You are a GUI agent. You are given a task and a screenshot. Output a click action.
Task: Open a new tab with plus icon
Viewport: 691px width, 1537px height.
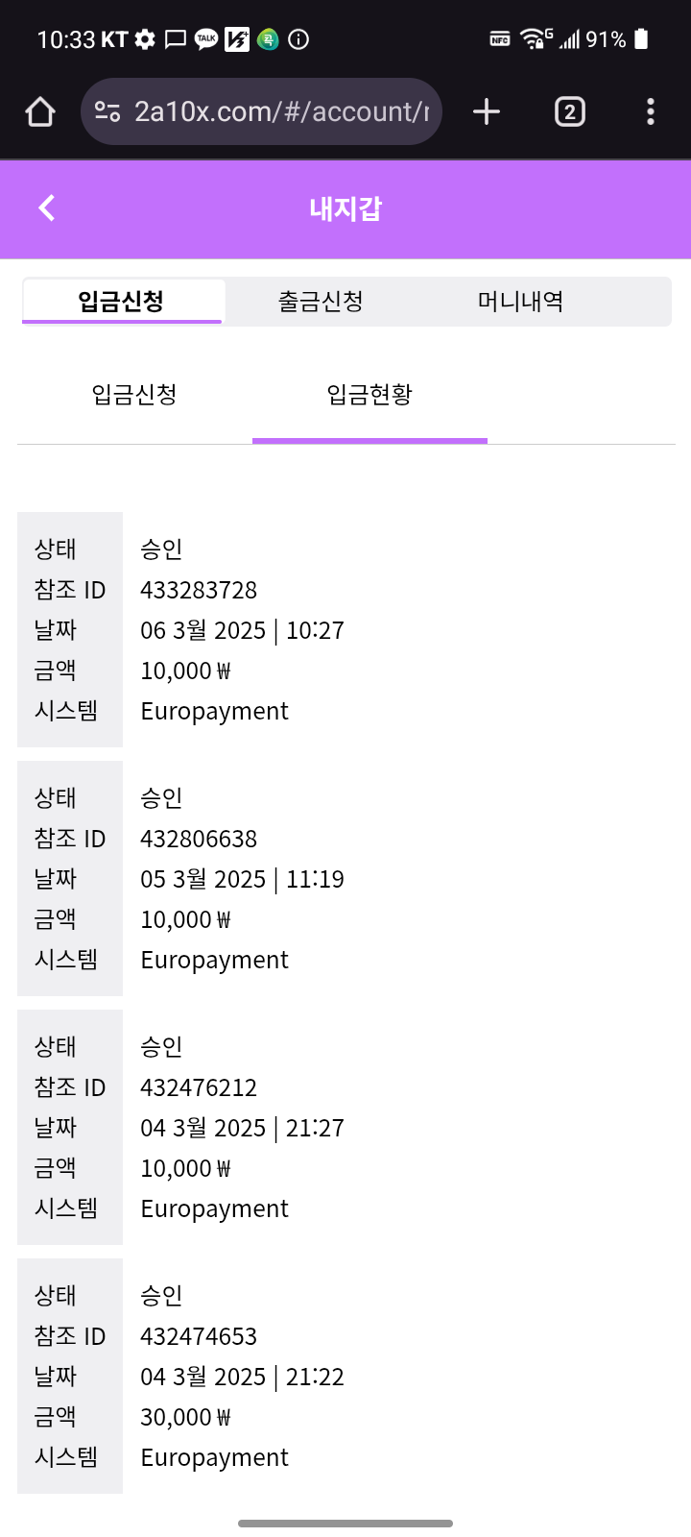tap(487, 112)
